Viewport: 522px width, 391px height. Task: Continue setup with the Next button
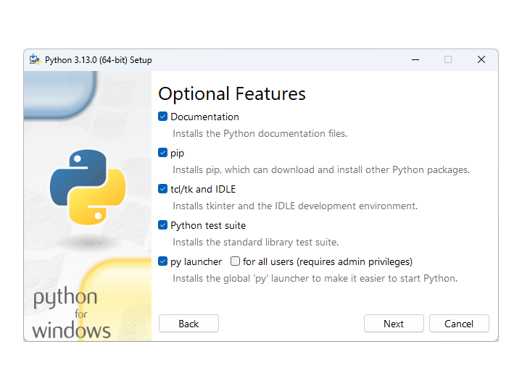(x=394, y=324)
